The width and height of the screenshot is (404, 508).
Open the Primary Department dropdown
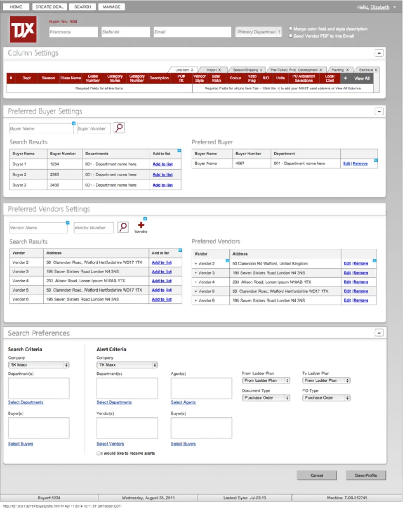point(259,32)
